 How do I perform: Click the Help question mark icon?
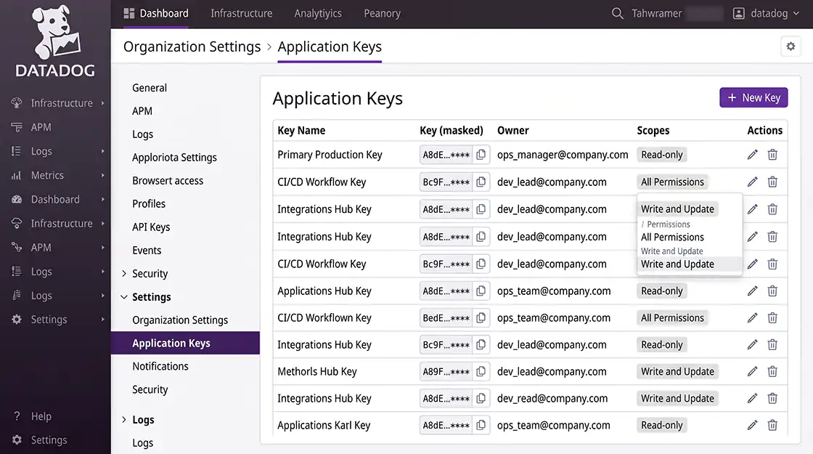click(x=17, y=416)
